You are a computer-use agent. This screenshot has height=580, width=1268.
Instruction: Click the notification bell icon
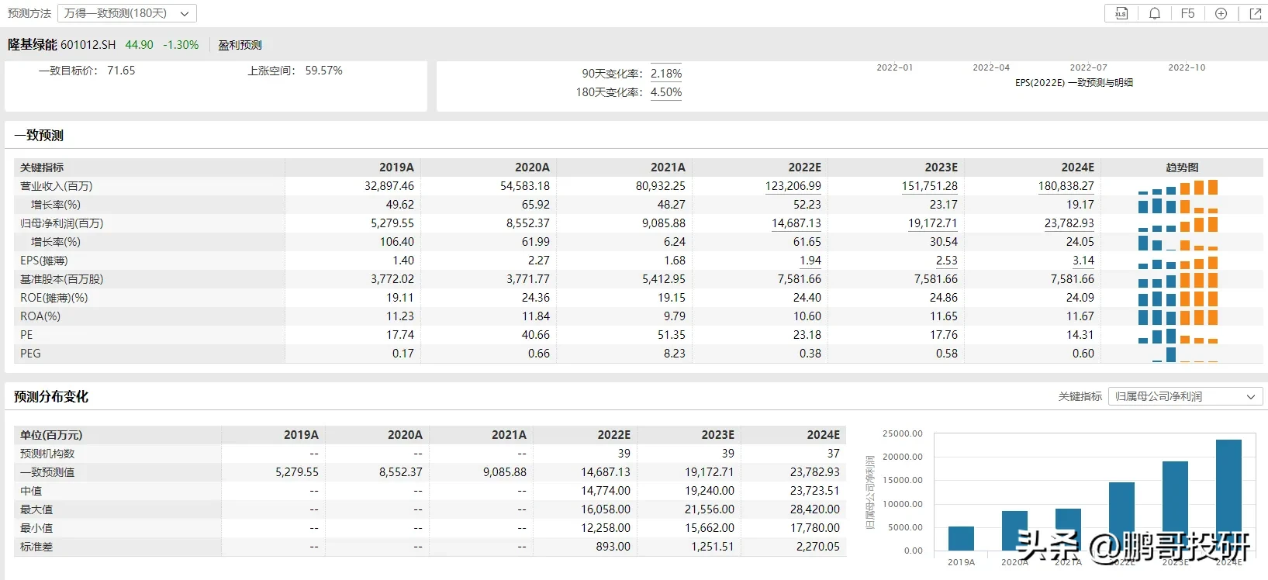(x=1155, y=13)
